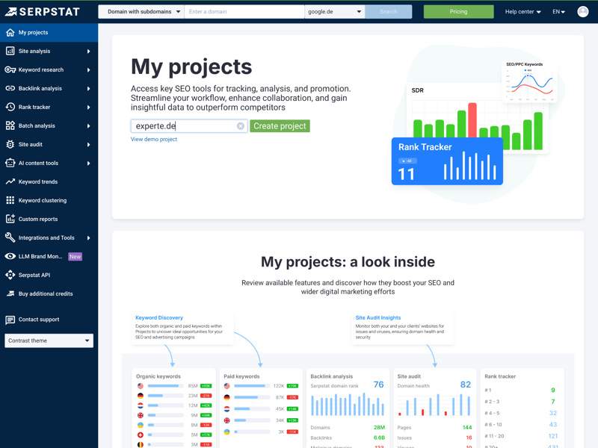Clear the project domain field with X
Image resolution: width=598 pixels, height=448 pixels.
(x=241, y=126)
